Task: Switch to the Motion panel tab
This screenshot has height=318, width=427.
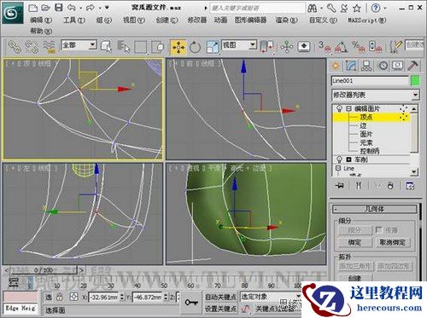Action: [x=383, y=66]
